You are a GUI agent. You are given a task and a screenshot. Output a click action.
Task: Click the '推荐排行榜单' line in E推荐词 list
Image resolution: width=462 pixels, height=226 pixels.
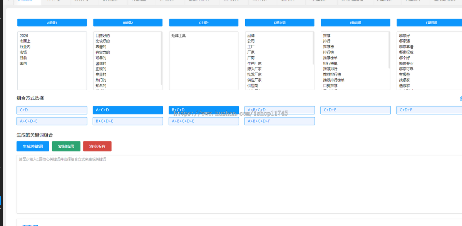coord(334,80)
